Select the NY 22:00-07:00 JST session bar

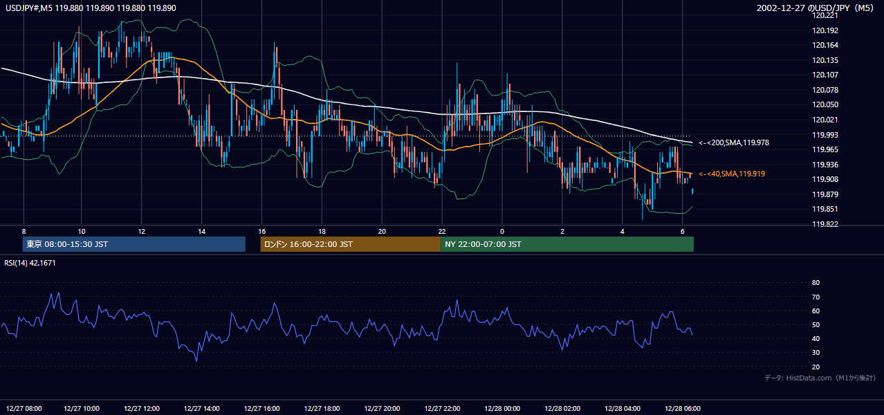point(567,244)
